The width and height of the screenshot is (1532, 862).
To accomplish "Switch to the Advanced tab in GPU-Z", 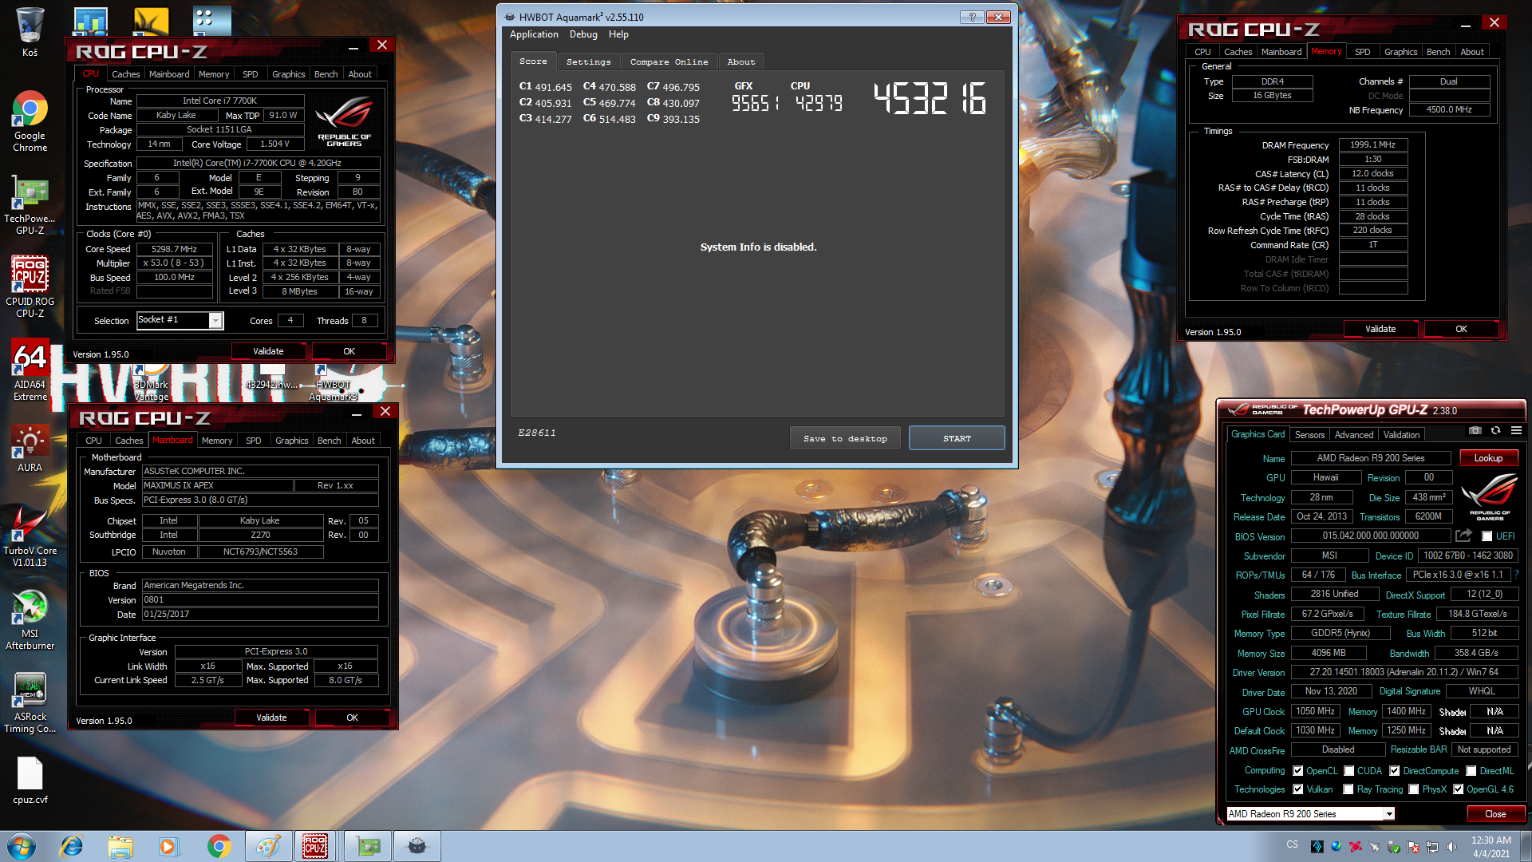I will click(x=1354, y=435).
